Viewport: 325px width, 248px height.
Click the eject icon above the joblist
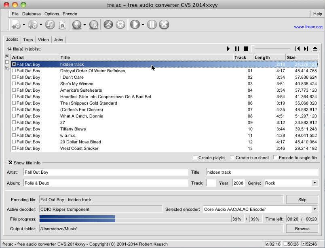point(315,49)
